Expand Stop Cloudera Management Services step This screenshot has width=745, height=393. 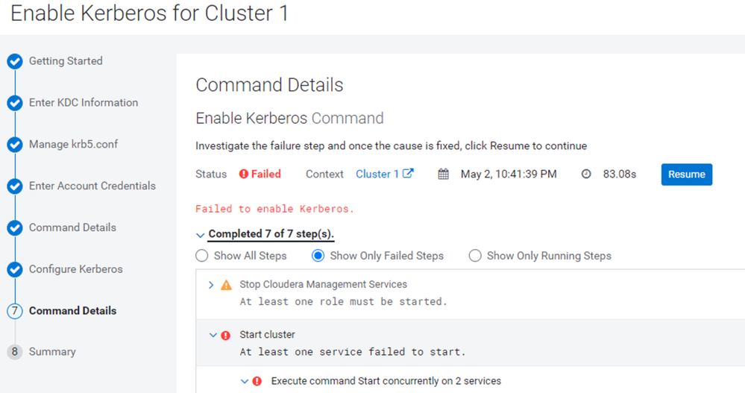211,285
